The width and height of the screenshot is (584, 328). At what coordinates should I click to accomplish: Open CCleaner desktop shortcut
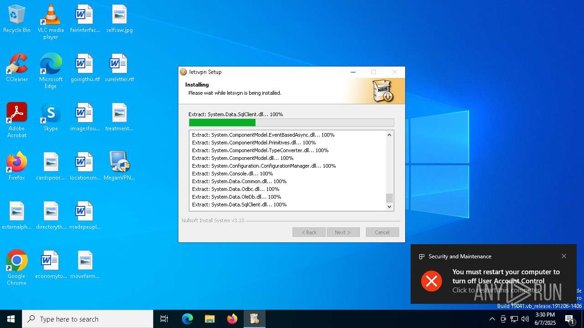pyautogui.click(x=17, y=68)
